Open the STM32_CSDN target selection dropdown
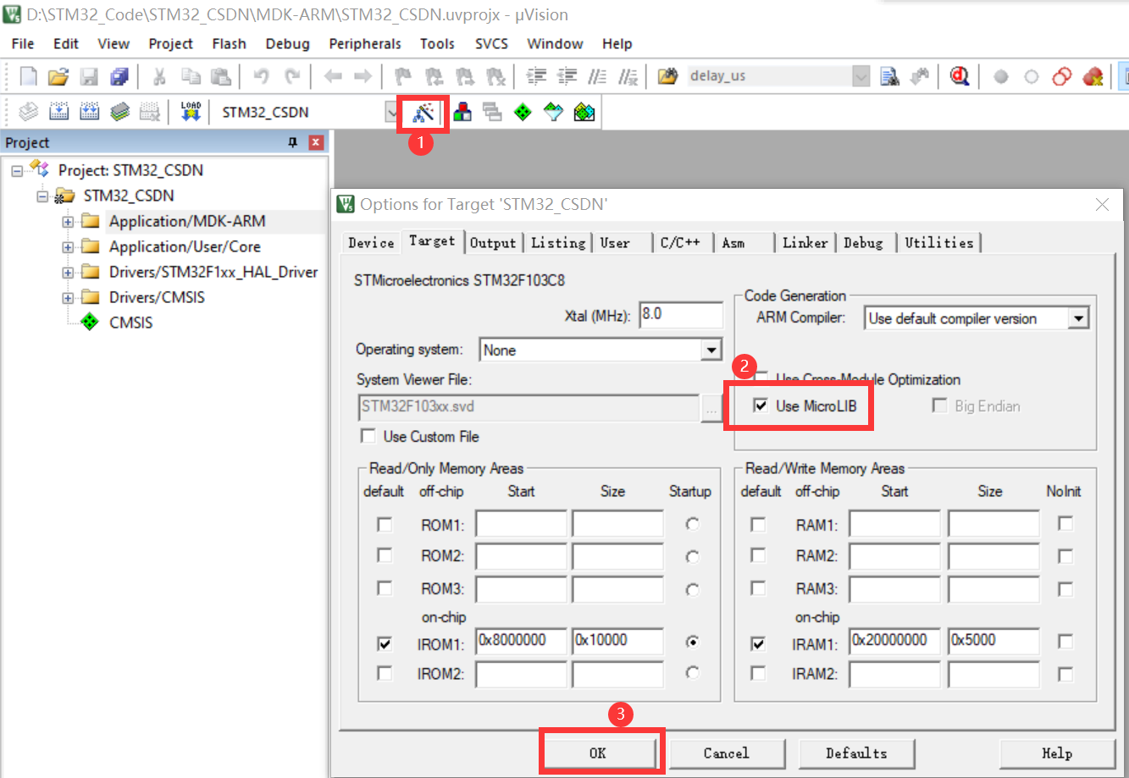The height and width of the screenshot is (778, 1129). coord(392,112)
